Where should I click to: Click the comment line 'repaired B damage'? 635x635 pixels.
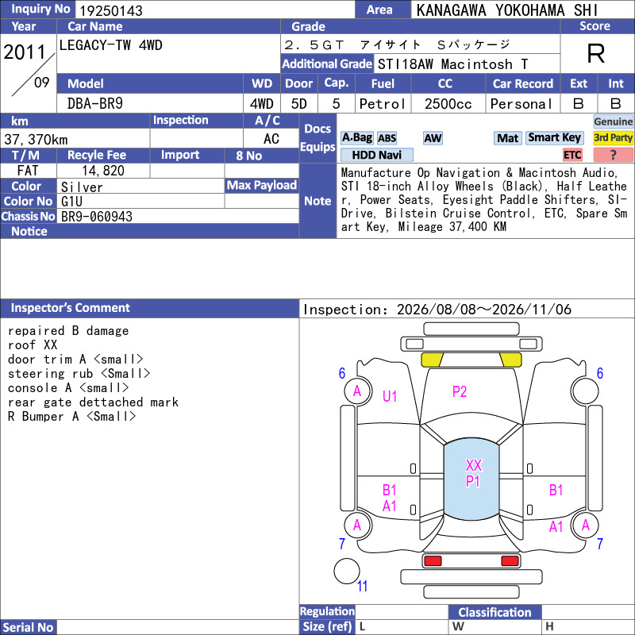68,331
